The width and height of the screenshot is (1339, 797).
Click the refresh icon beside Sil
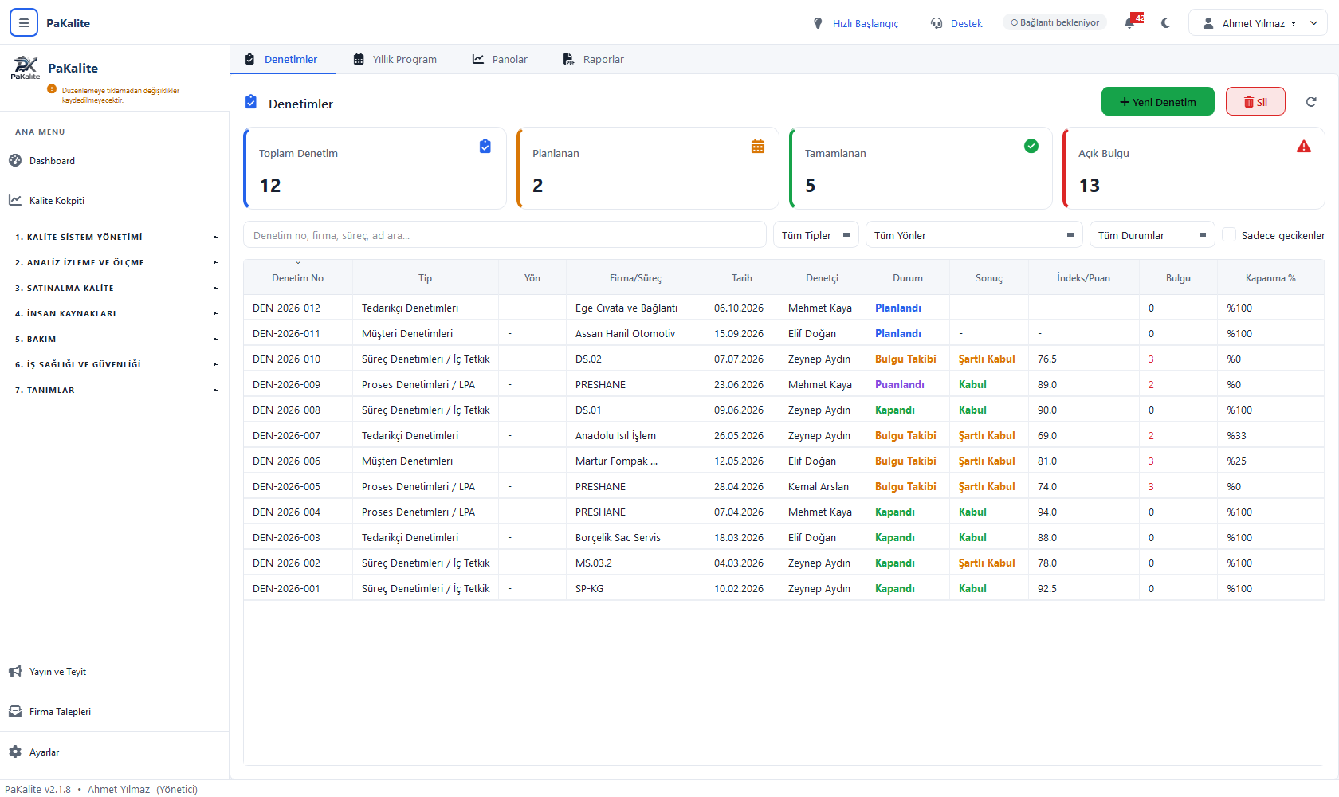point(1311,101)
